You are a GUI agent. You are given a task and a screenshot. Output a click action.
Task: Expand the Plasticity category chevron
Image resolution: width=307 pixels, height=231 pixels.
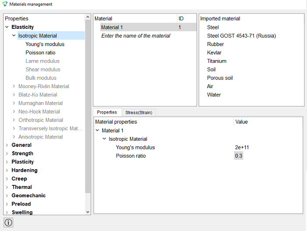tap(7, 162)
